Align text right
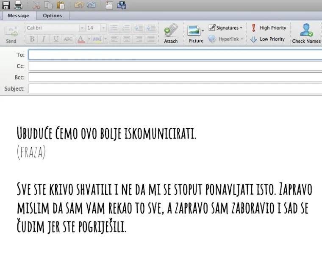This screenshot has width=322, height=276. (139, 39)
